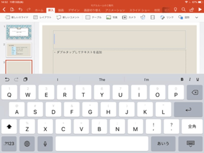Choose the 'The' word suggestion
This screenshot has width=204, height=153.
[102, 80]
